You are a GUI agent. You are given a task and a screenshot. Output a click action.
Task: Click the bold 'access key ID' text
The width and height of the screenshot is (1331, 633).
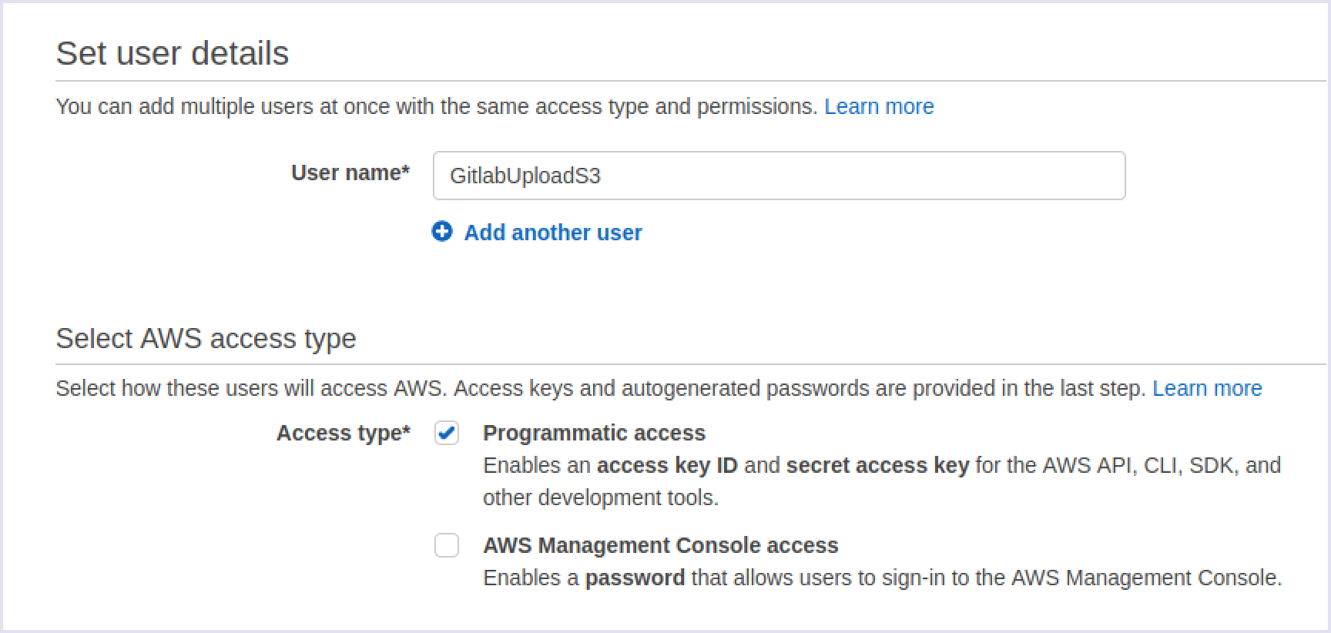(x=667, y=465)
